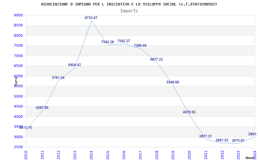Screen dimensions: 258x161
Task: Click the chart title ASSOCIAZIONE D IMPEGNO
Action: point(129,4)
